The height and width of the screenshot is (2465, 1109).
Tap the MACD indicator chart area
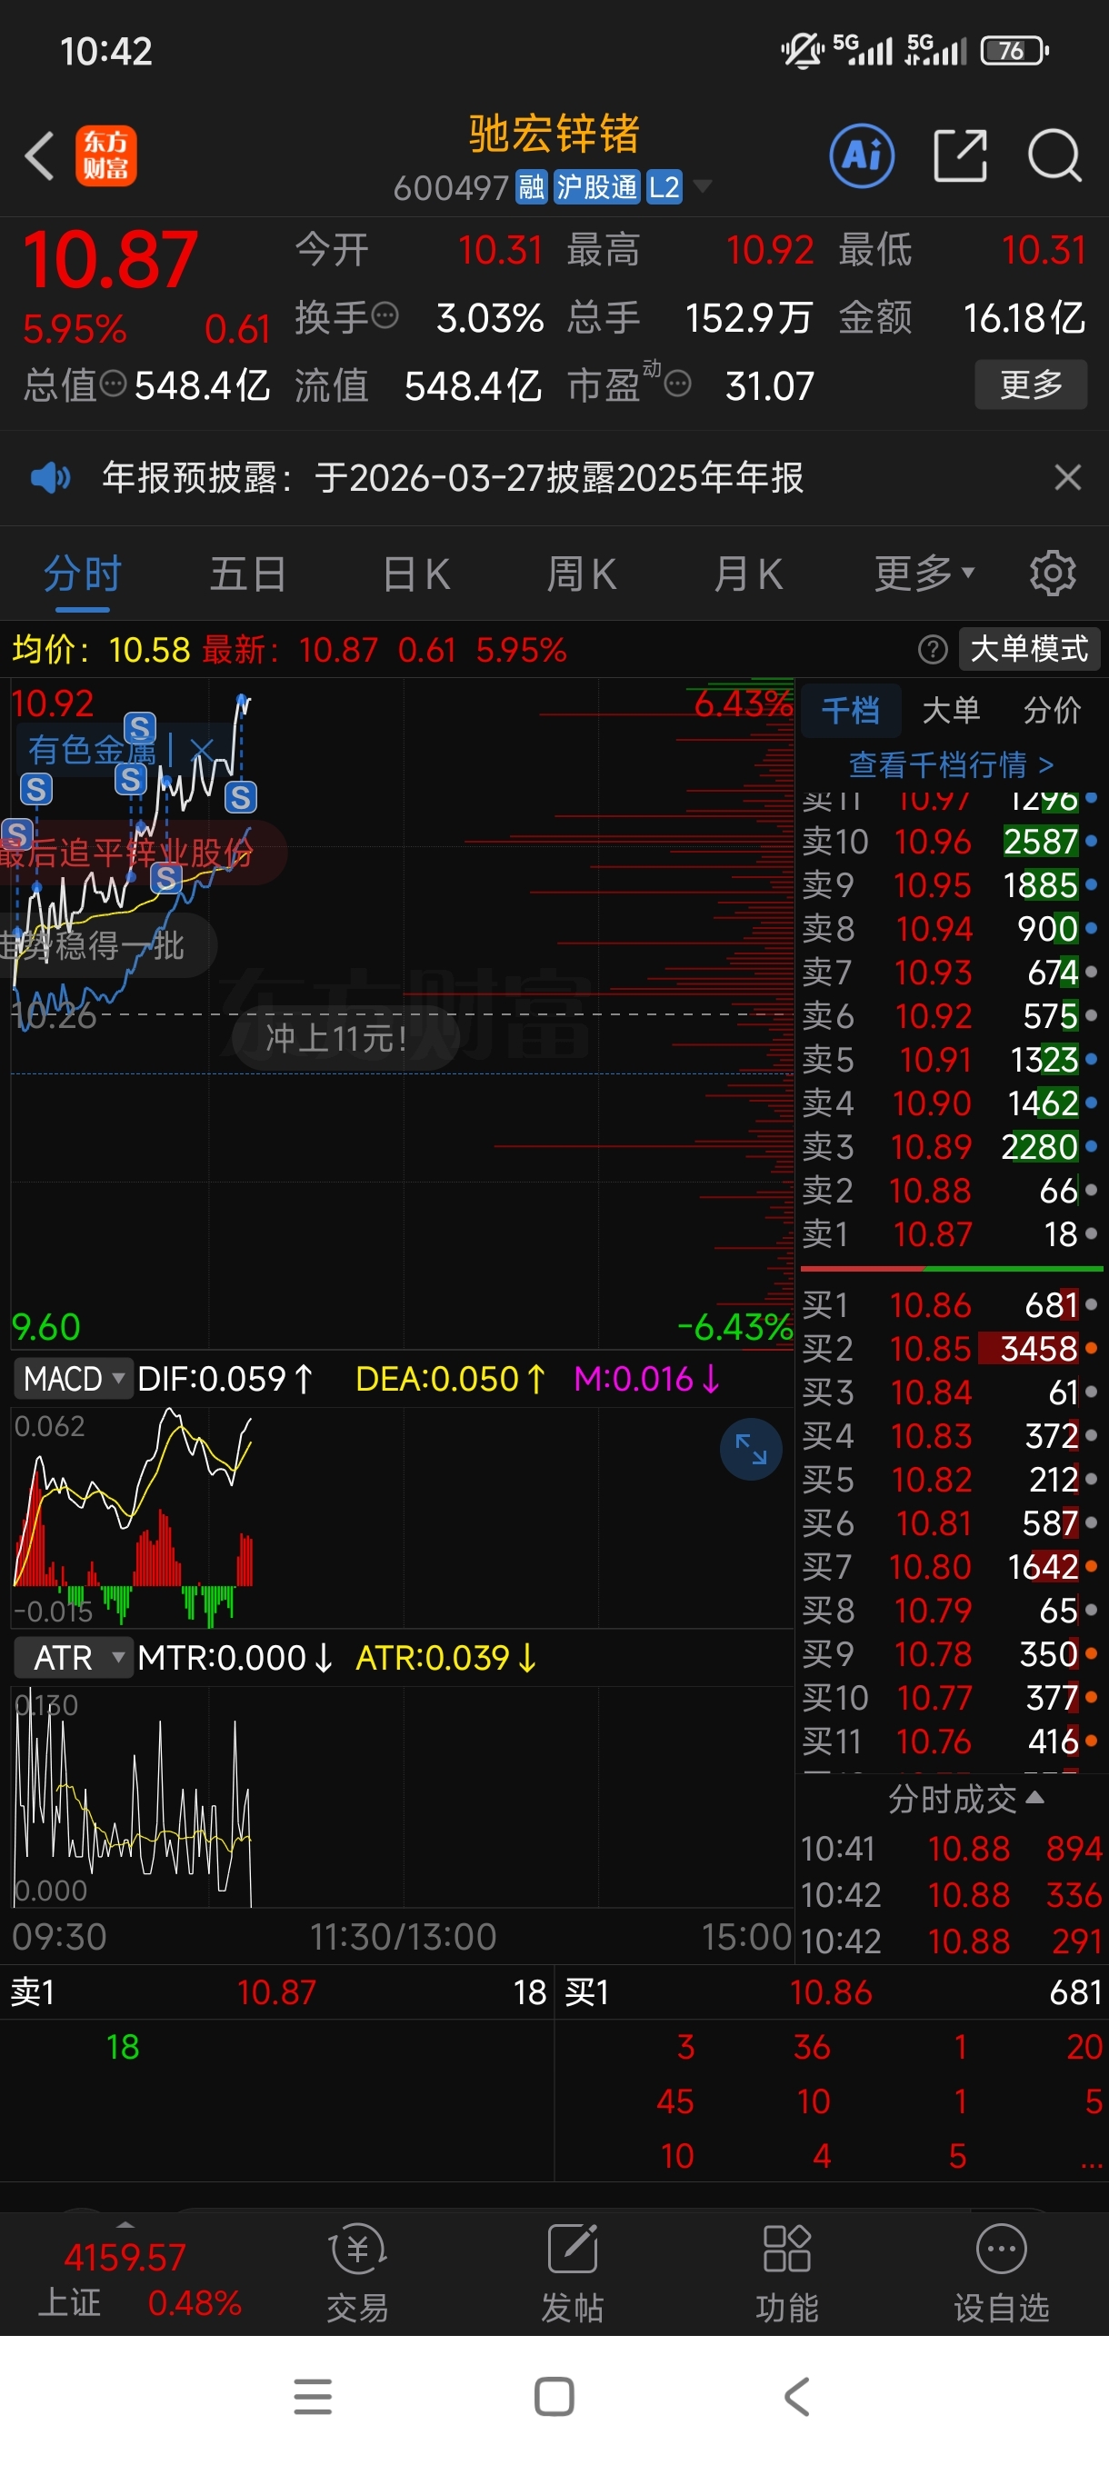[402, 1516]
